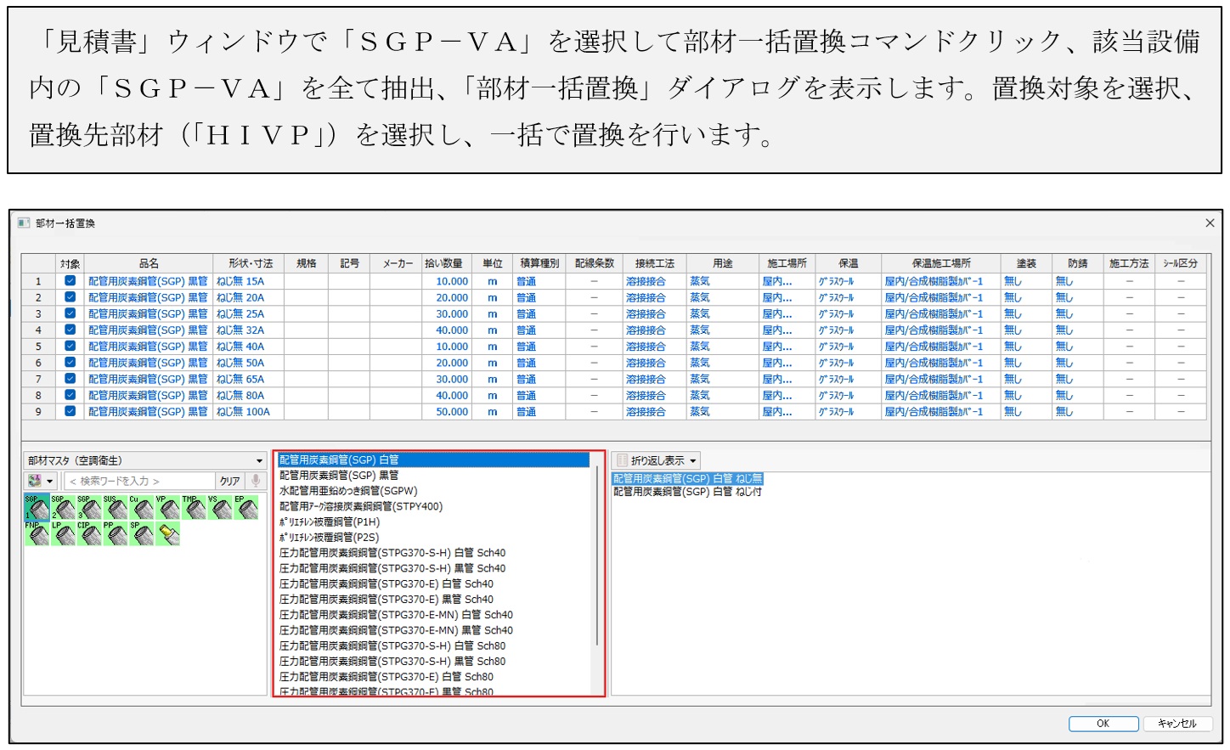Open the search filter icon dropdown arrow
The width and height of the screenshot is (1230, 750).
click(x=50, y=482)
